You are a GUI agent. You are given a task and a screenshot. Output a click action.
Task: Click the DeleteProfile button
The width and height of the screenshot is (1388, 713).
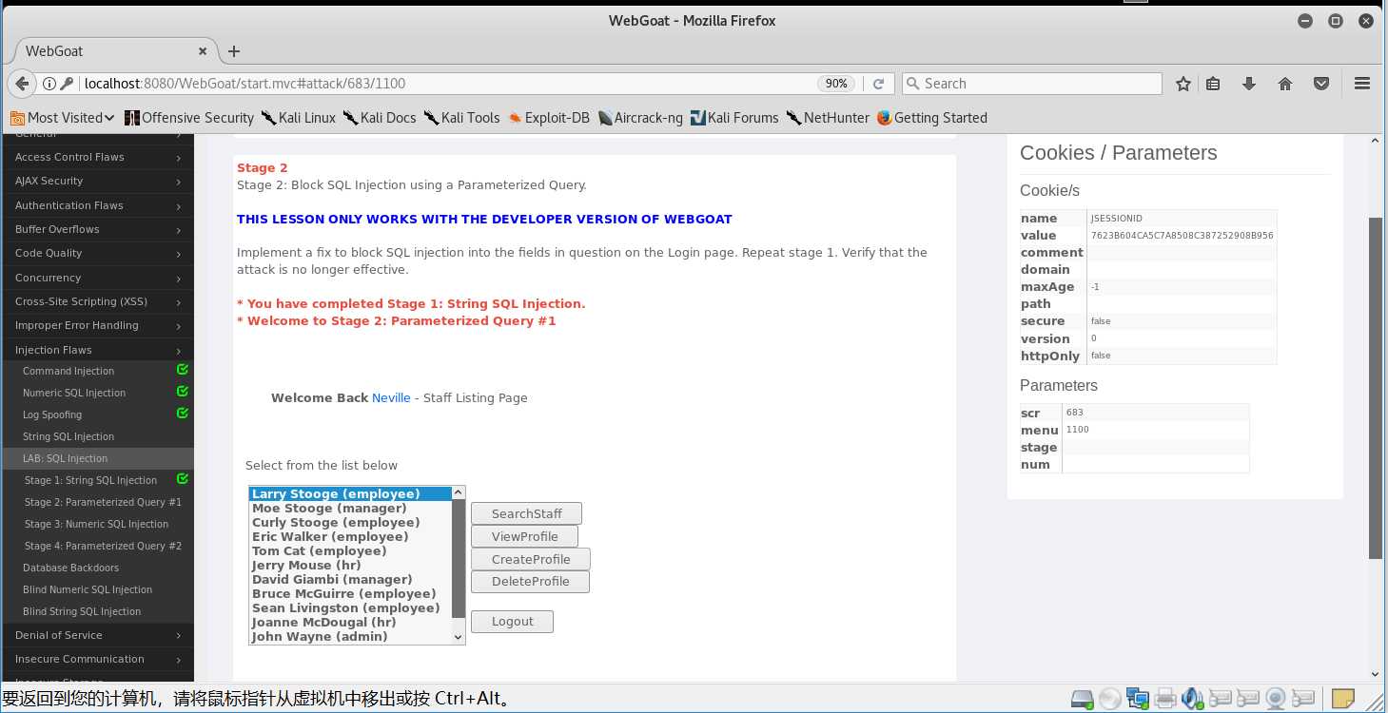pyautogui.click(x=530, y=581)
